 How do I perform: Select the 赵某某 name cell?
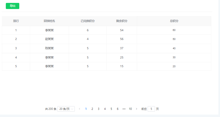(49, 39)
